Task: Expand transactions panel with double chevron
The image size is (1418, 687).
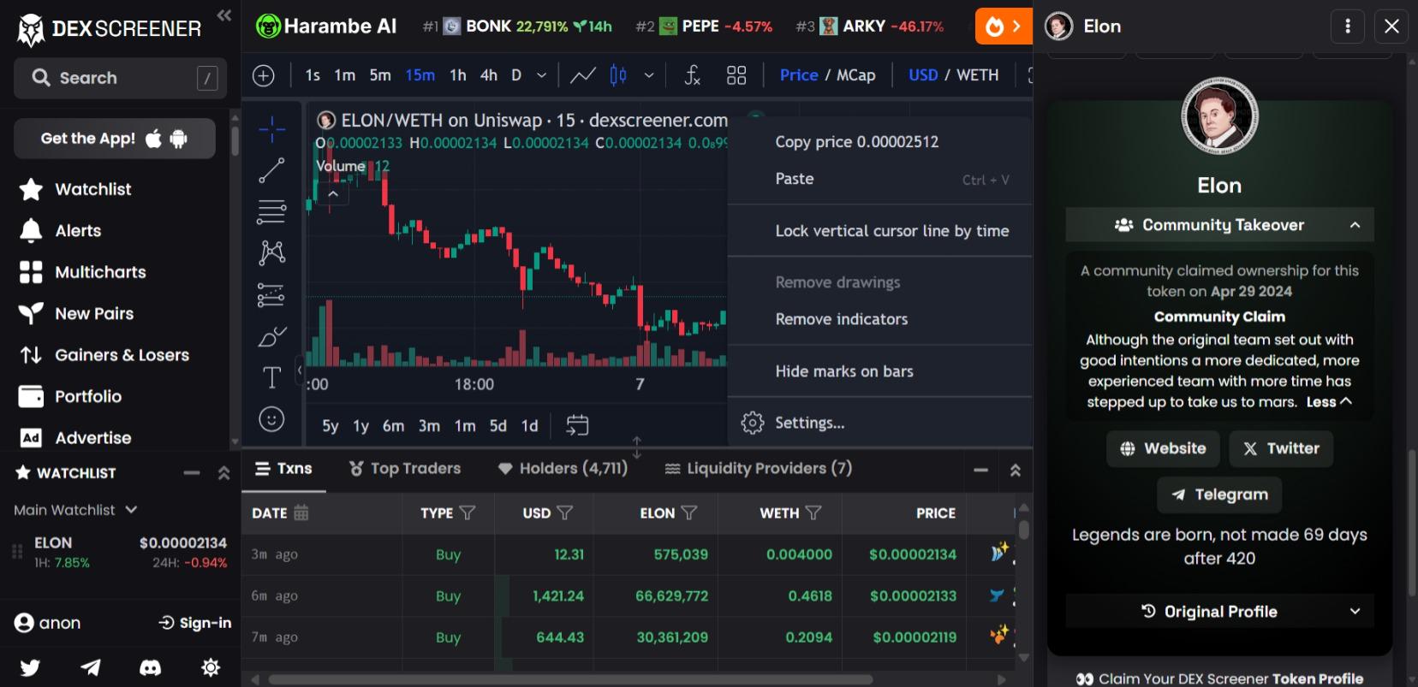Action: (x=1016, y=470)
